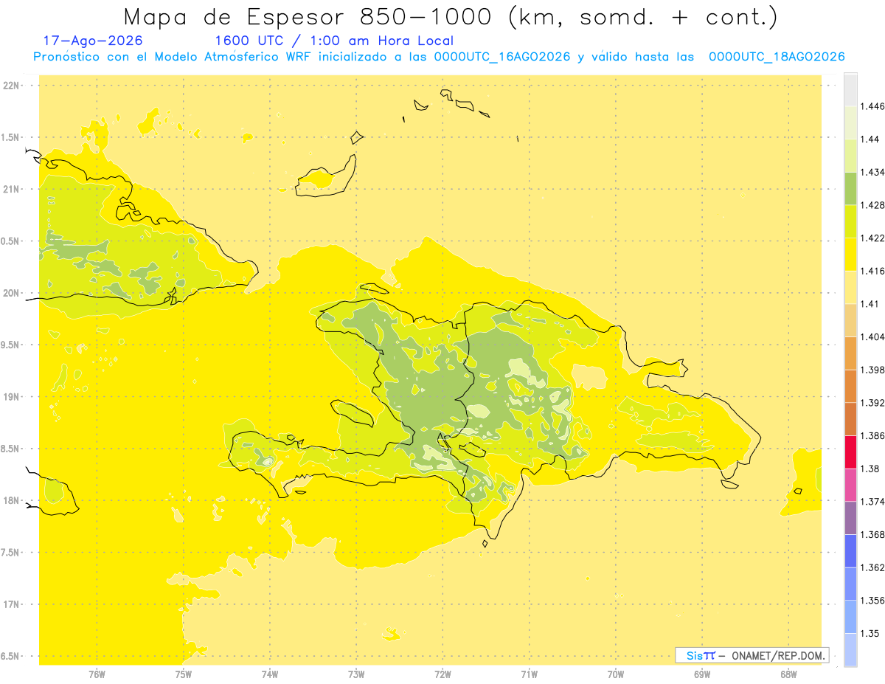Click the 75W longitude label

coord(184,674)
